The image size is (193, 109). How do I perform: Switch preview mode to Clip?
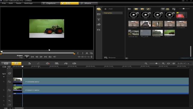point(21,58)
